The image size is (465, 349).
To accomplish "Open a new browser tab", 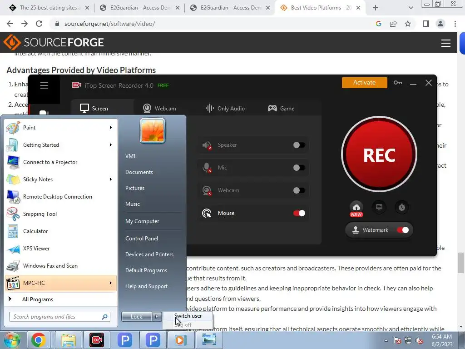I will pos(376,8).
